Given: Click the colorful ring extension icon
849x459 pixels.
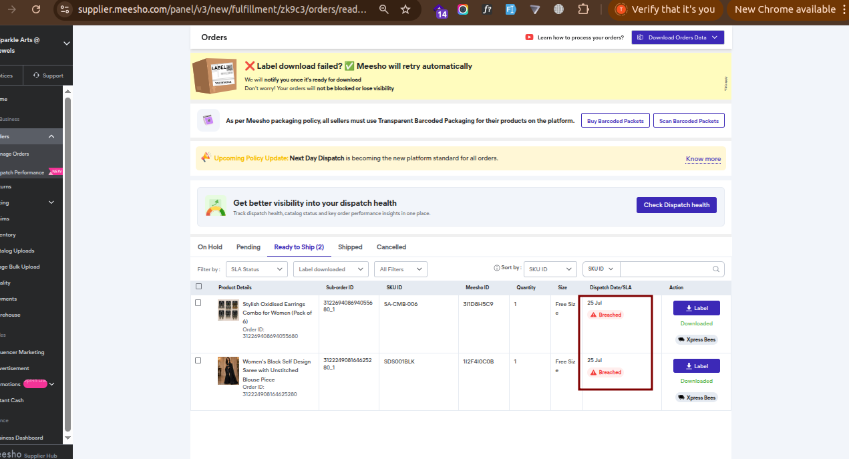Looking at the screenshot, I should click(463, 9).
